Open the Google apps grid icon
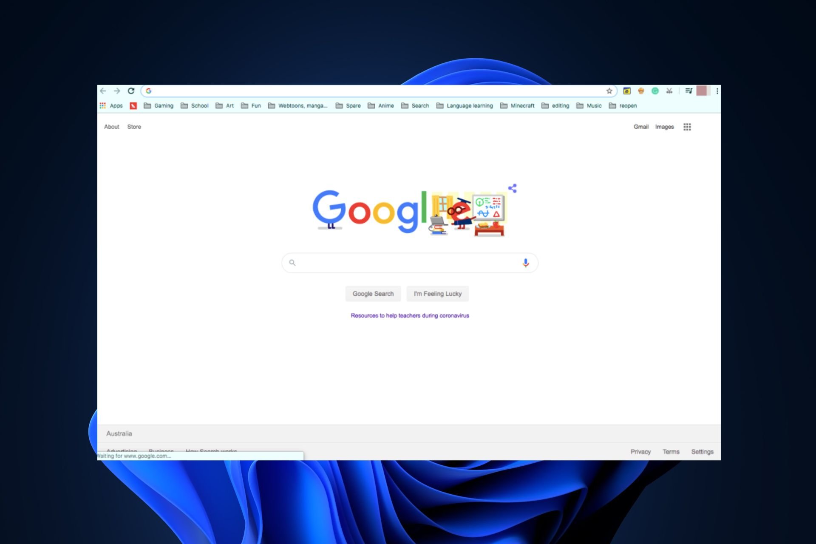816x544 pixels. click(x=687, y=127)
